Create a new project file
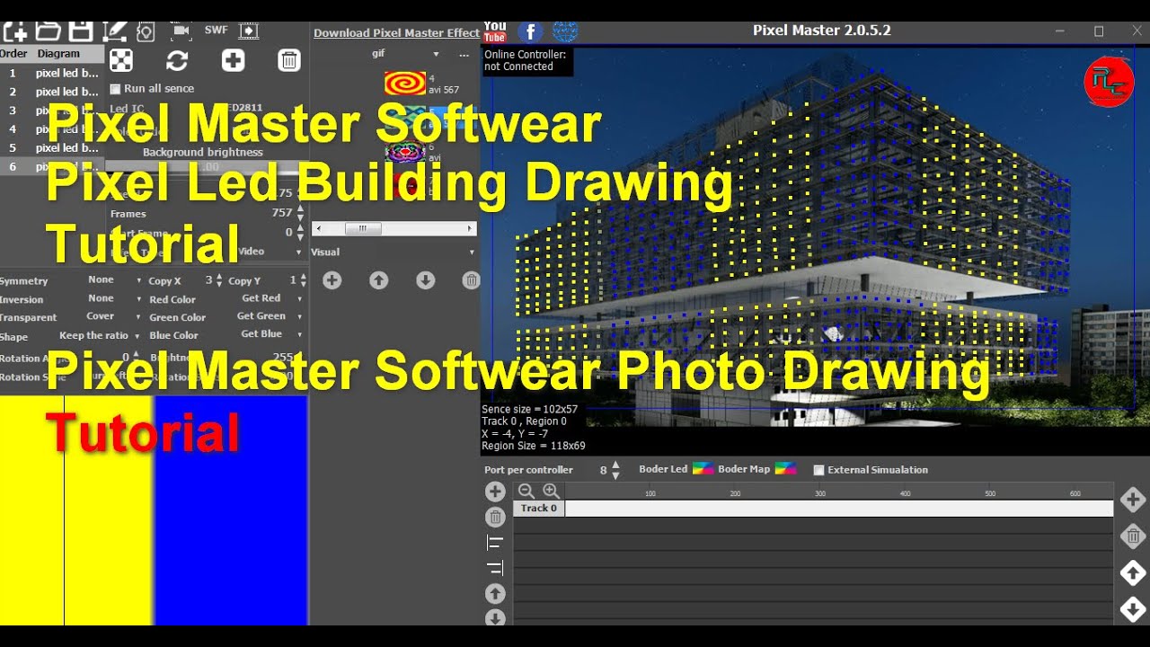The image size is (1150, 647). pyautogui.click(x=15, y=31)
